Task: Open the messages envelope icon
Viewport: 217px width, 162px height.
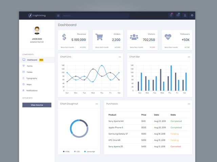Action: pos(178,15)
